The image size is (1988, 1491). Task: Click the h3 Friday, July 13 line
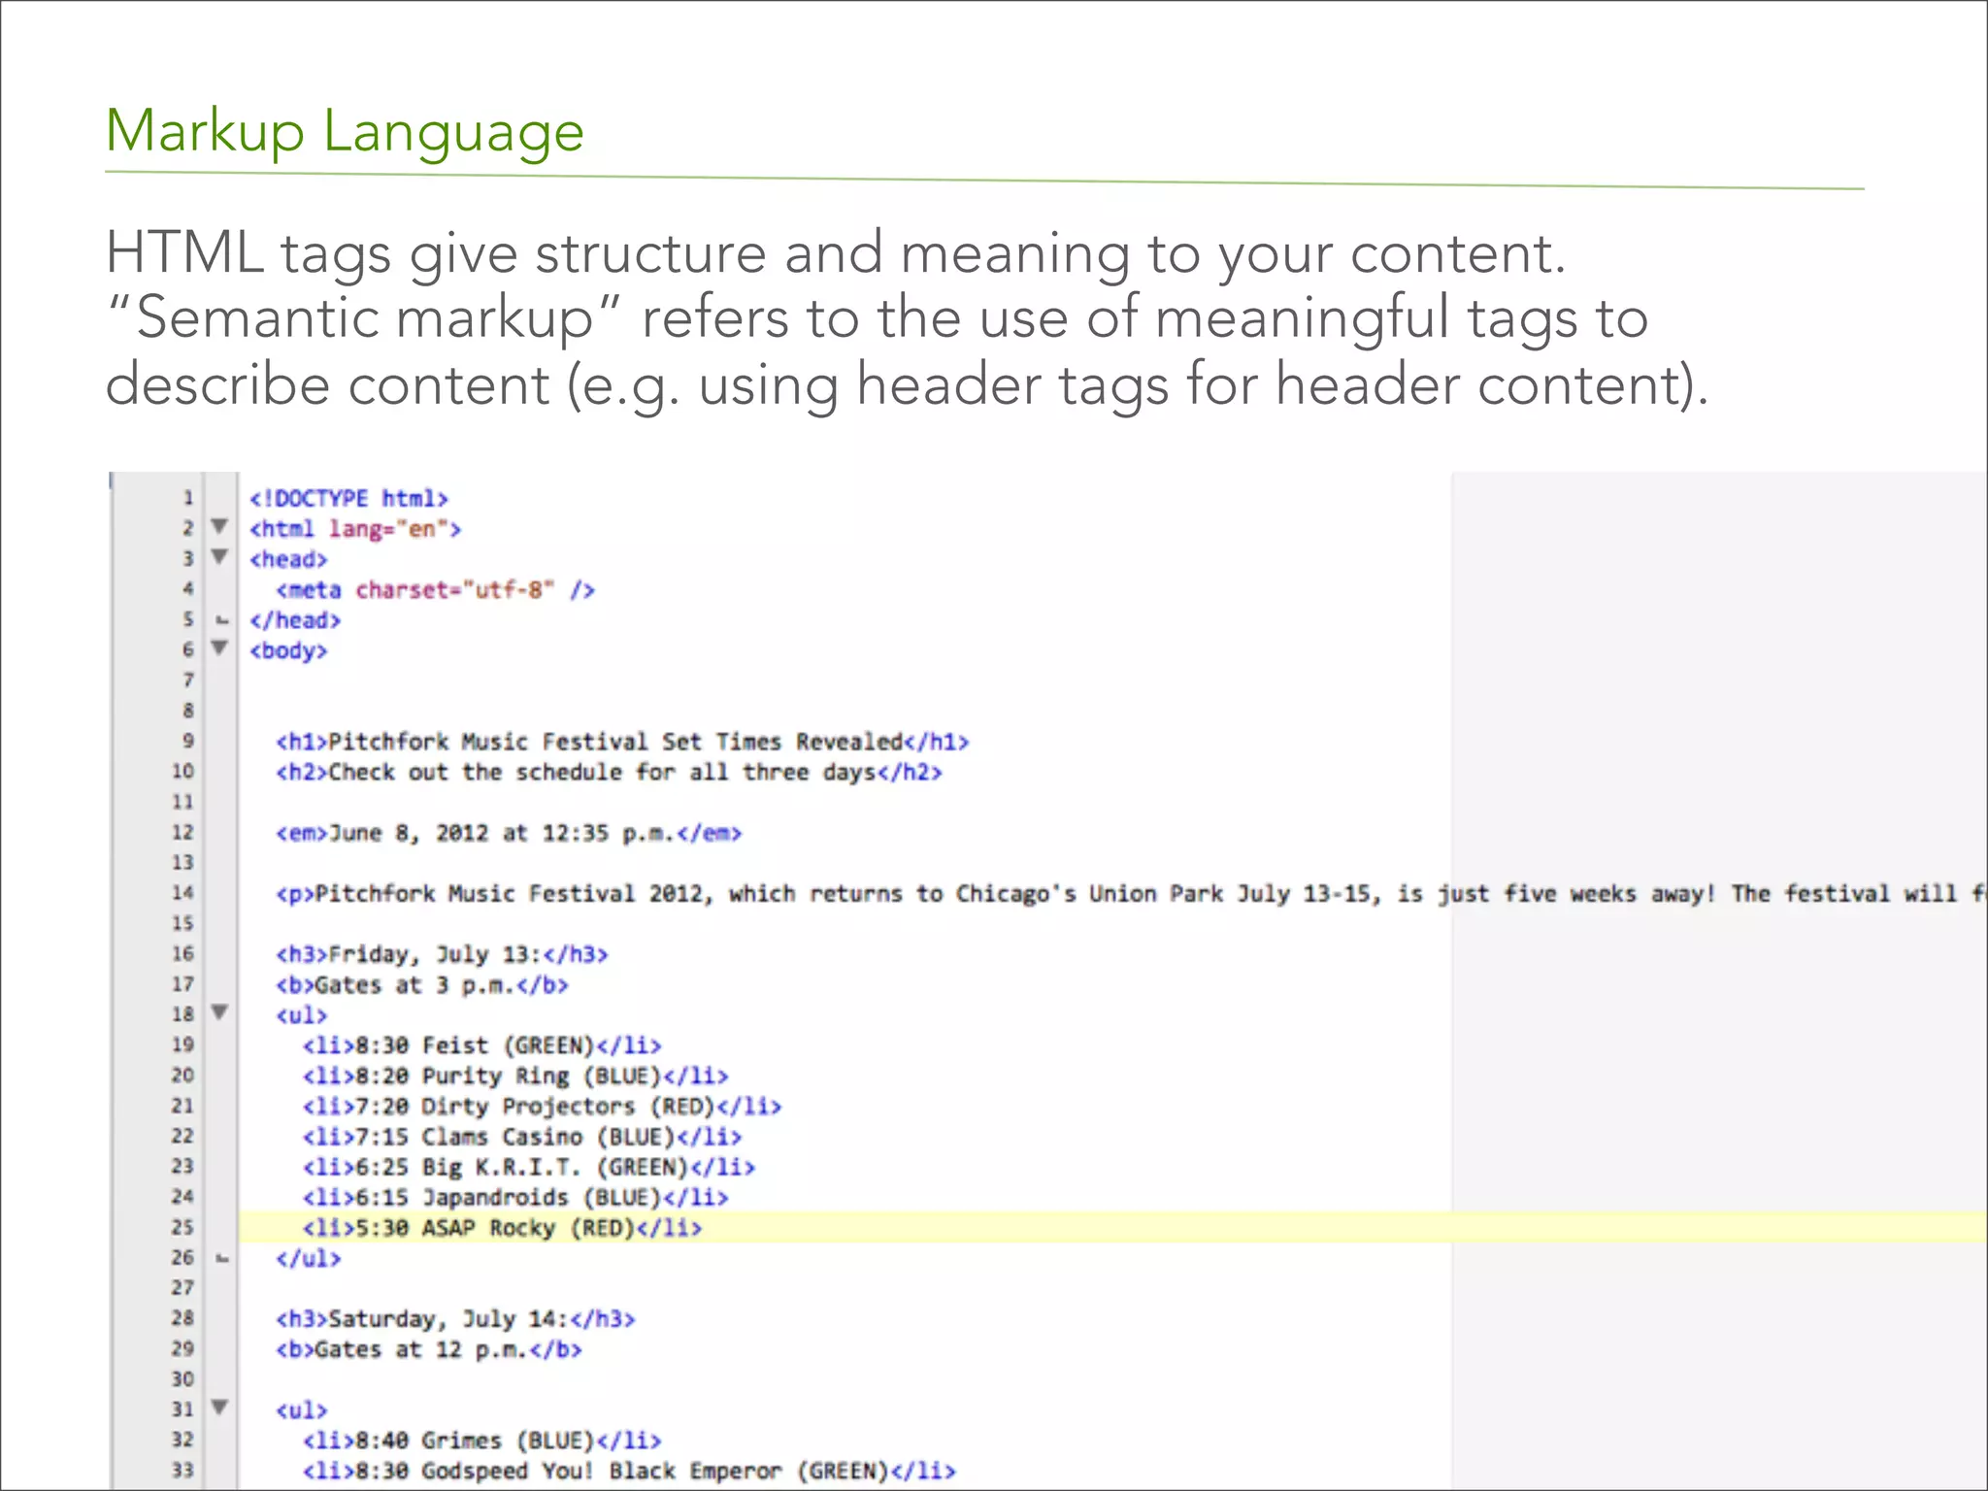coord(442,955)
